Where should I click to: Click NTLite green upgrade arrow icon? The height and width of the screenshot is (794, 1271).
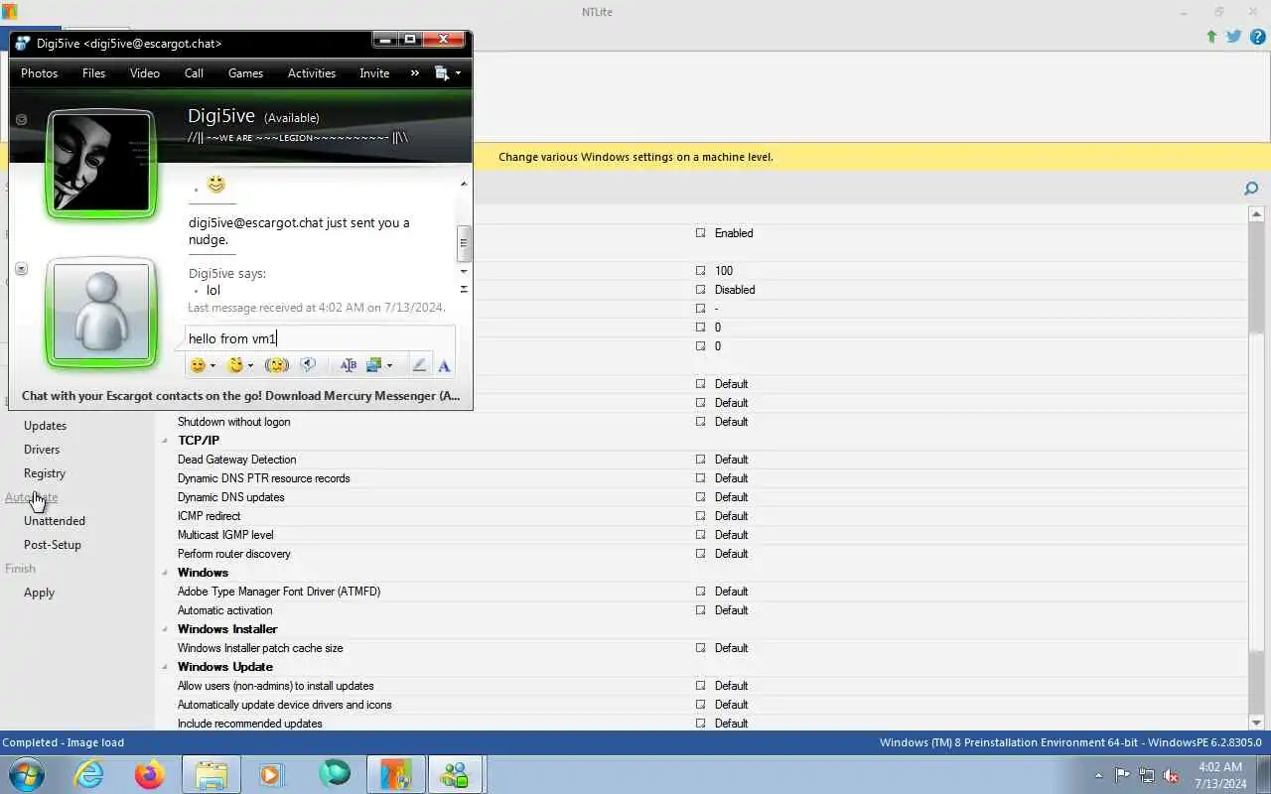tap(1211, 37)
